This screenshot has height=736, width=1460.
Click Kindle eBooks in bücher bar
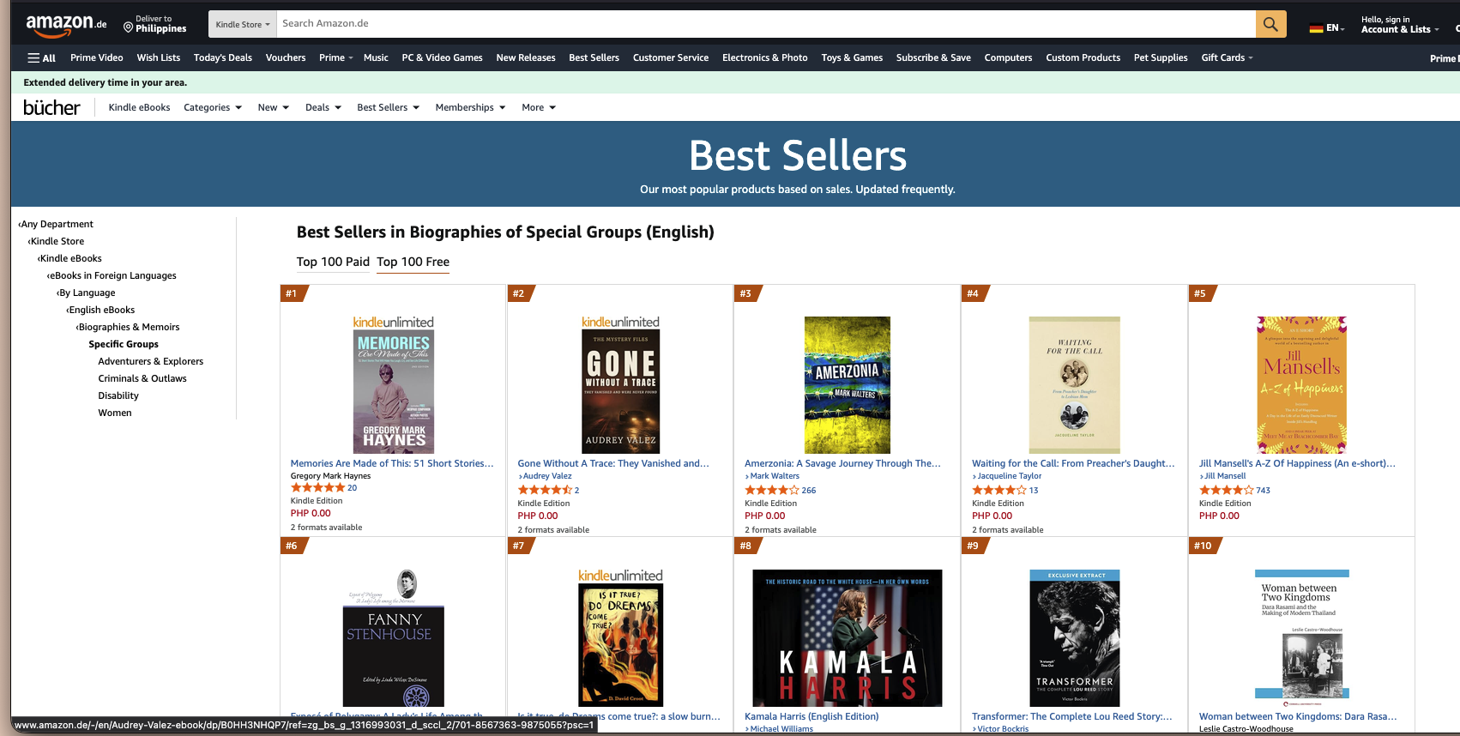[139, 107]
